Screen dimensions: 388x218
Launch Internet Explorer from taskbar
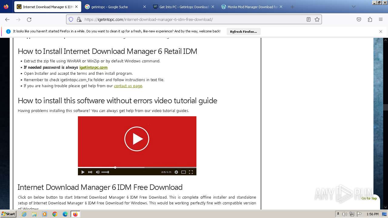coord(24,214)
